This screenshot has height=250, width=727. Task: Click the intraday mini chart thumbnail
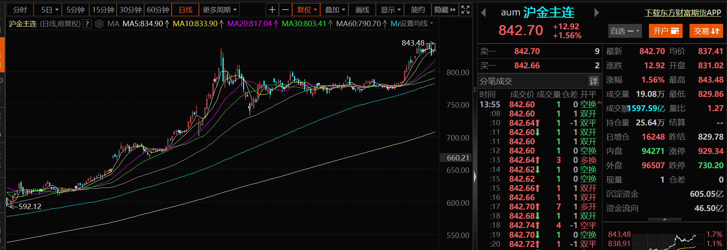[x=669, y=242]
